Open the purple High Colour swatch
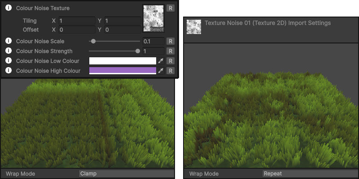The image size is (359, 179). tap(123, 71)
